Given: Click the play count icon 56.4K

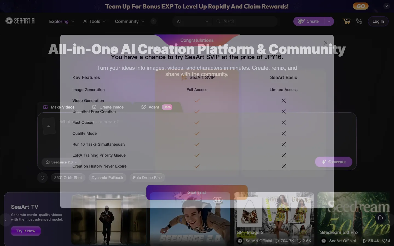Looking at the screenshot, I should tap(365, 241).
